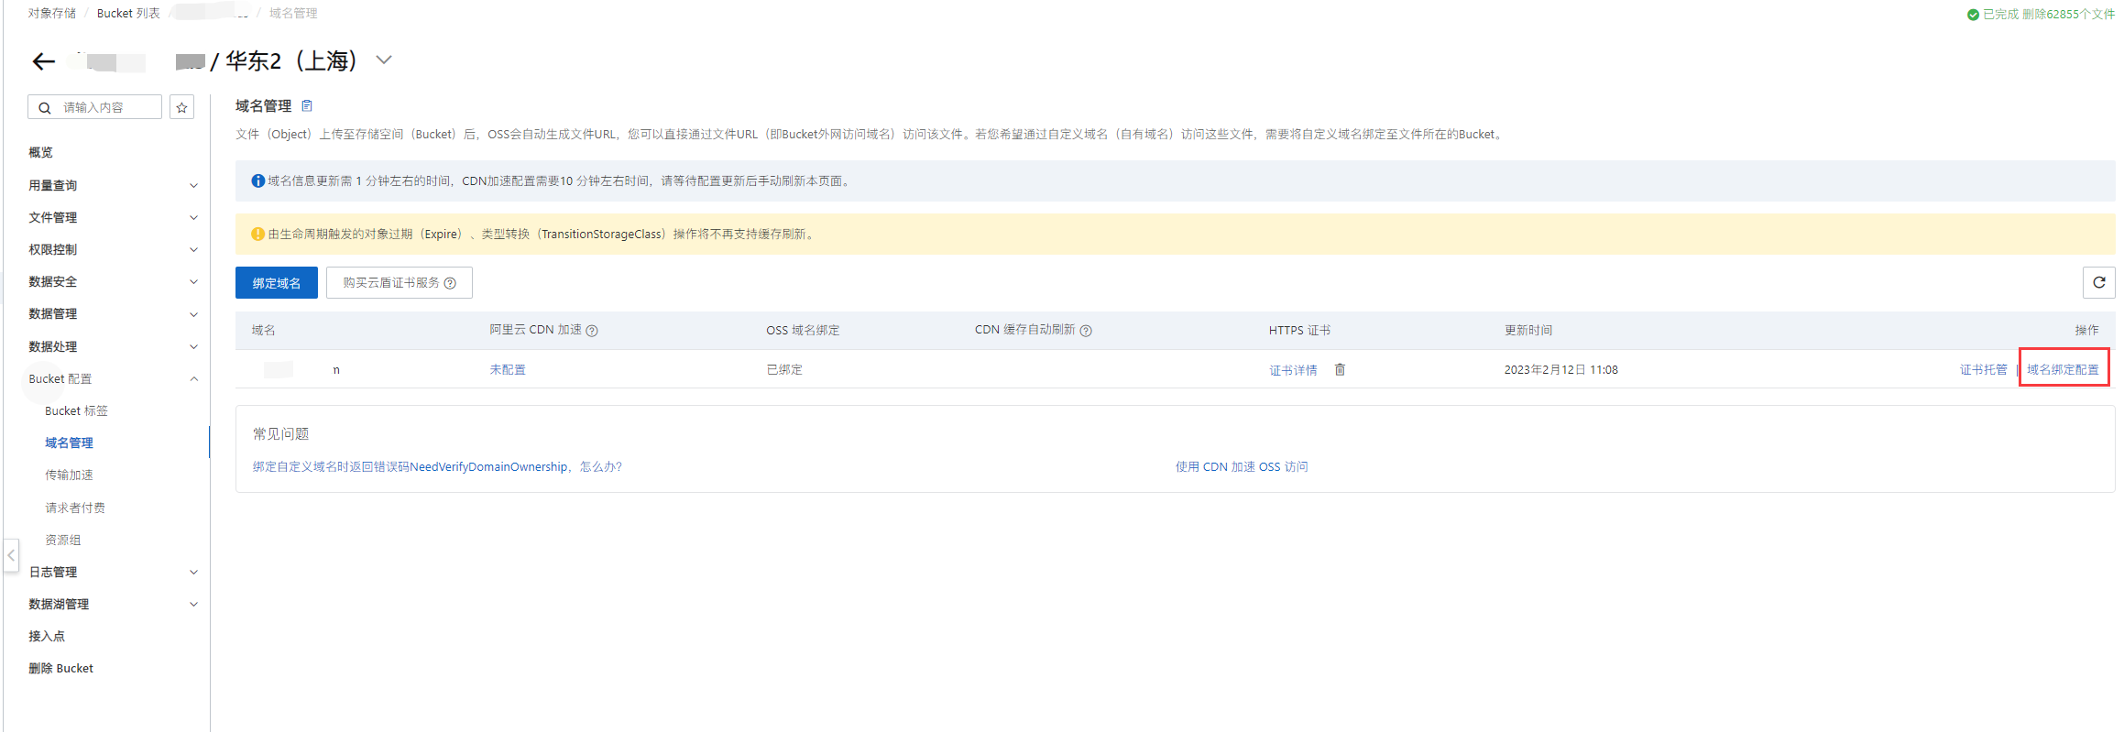Screen dimensions: 2124x732
Task: Expand the 数据湖管理 menu section
Action: (193, 604)
